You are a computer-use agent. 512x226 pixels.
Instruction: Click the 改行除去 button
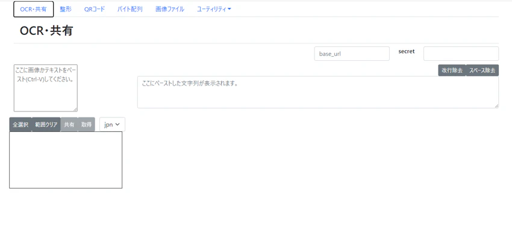pyautogui.click(x=452, y=71)
